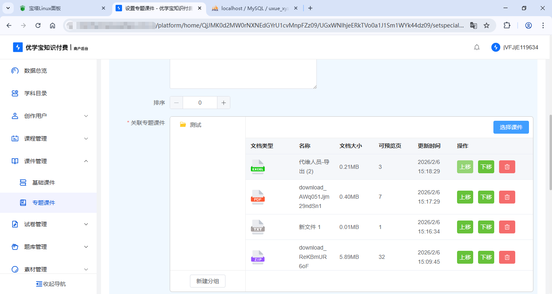The width and height of the screenshot is (552, 294).
Task: Switch to the 宝塔Linux面板 browser tab
Action: (61, 8)
